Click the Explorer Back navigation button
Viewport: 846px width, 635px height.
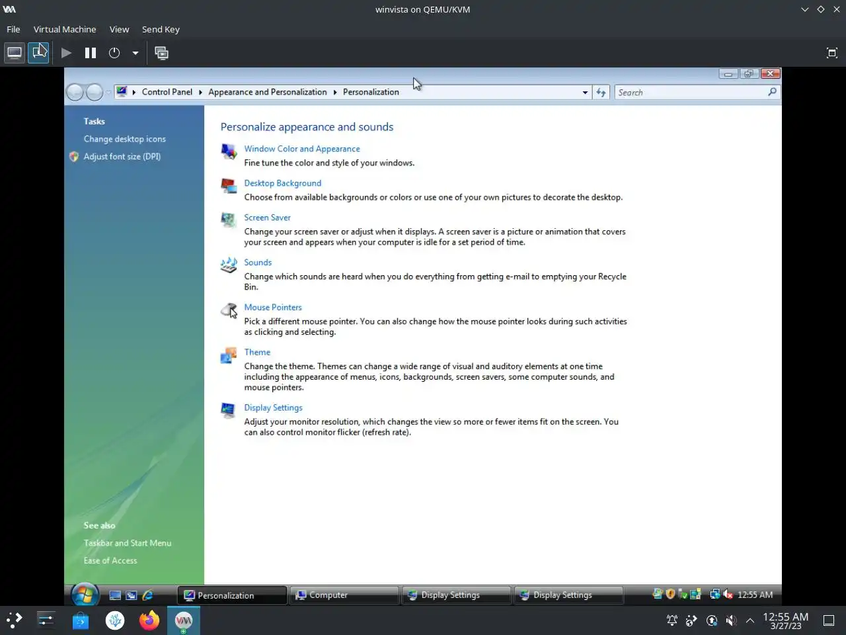click(75, 93)
